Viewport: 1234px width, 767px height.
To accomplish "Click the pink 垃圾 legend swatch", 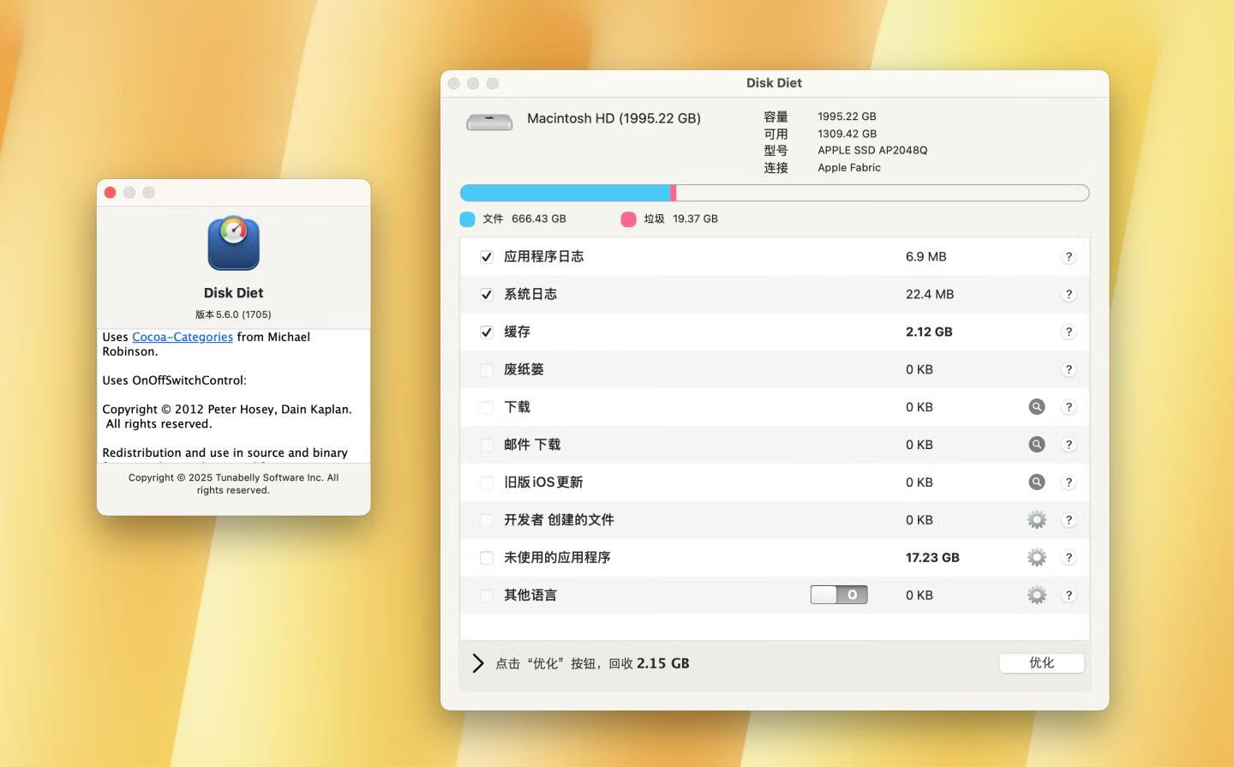I will pos(628,219).
